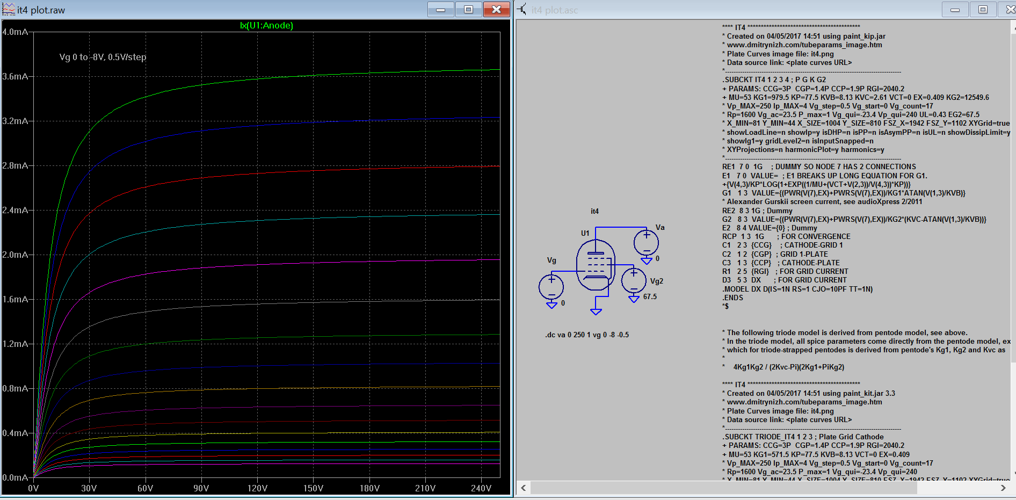Click the '.SUBCKT IT4 1 2 3 4' line

coord(774,79)
